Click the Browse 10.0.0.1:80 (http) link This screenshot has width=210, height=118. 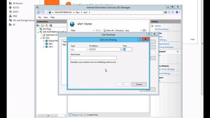pos(167,69)
